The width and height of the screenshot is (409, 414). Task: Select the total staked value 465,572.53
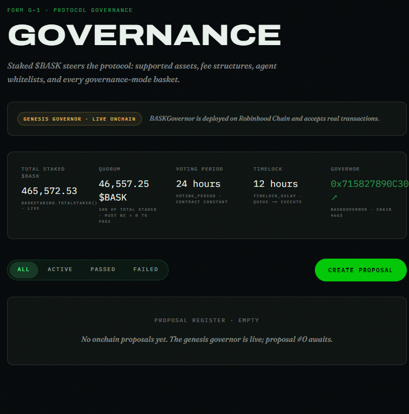[49, 191]
